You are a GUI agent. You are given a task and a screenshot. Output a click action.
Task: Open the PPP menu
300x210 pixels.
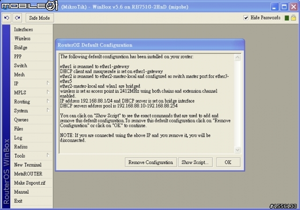[x=31, y=56]
